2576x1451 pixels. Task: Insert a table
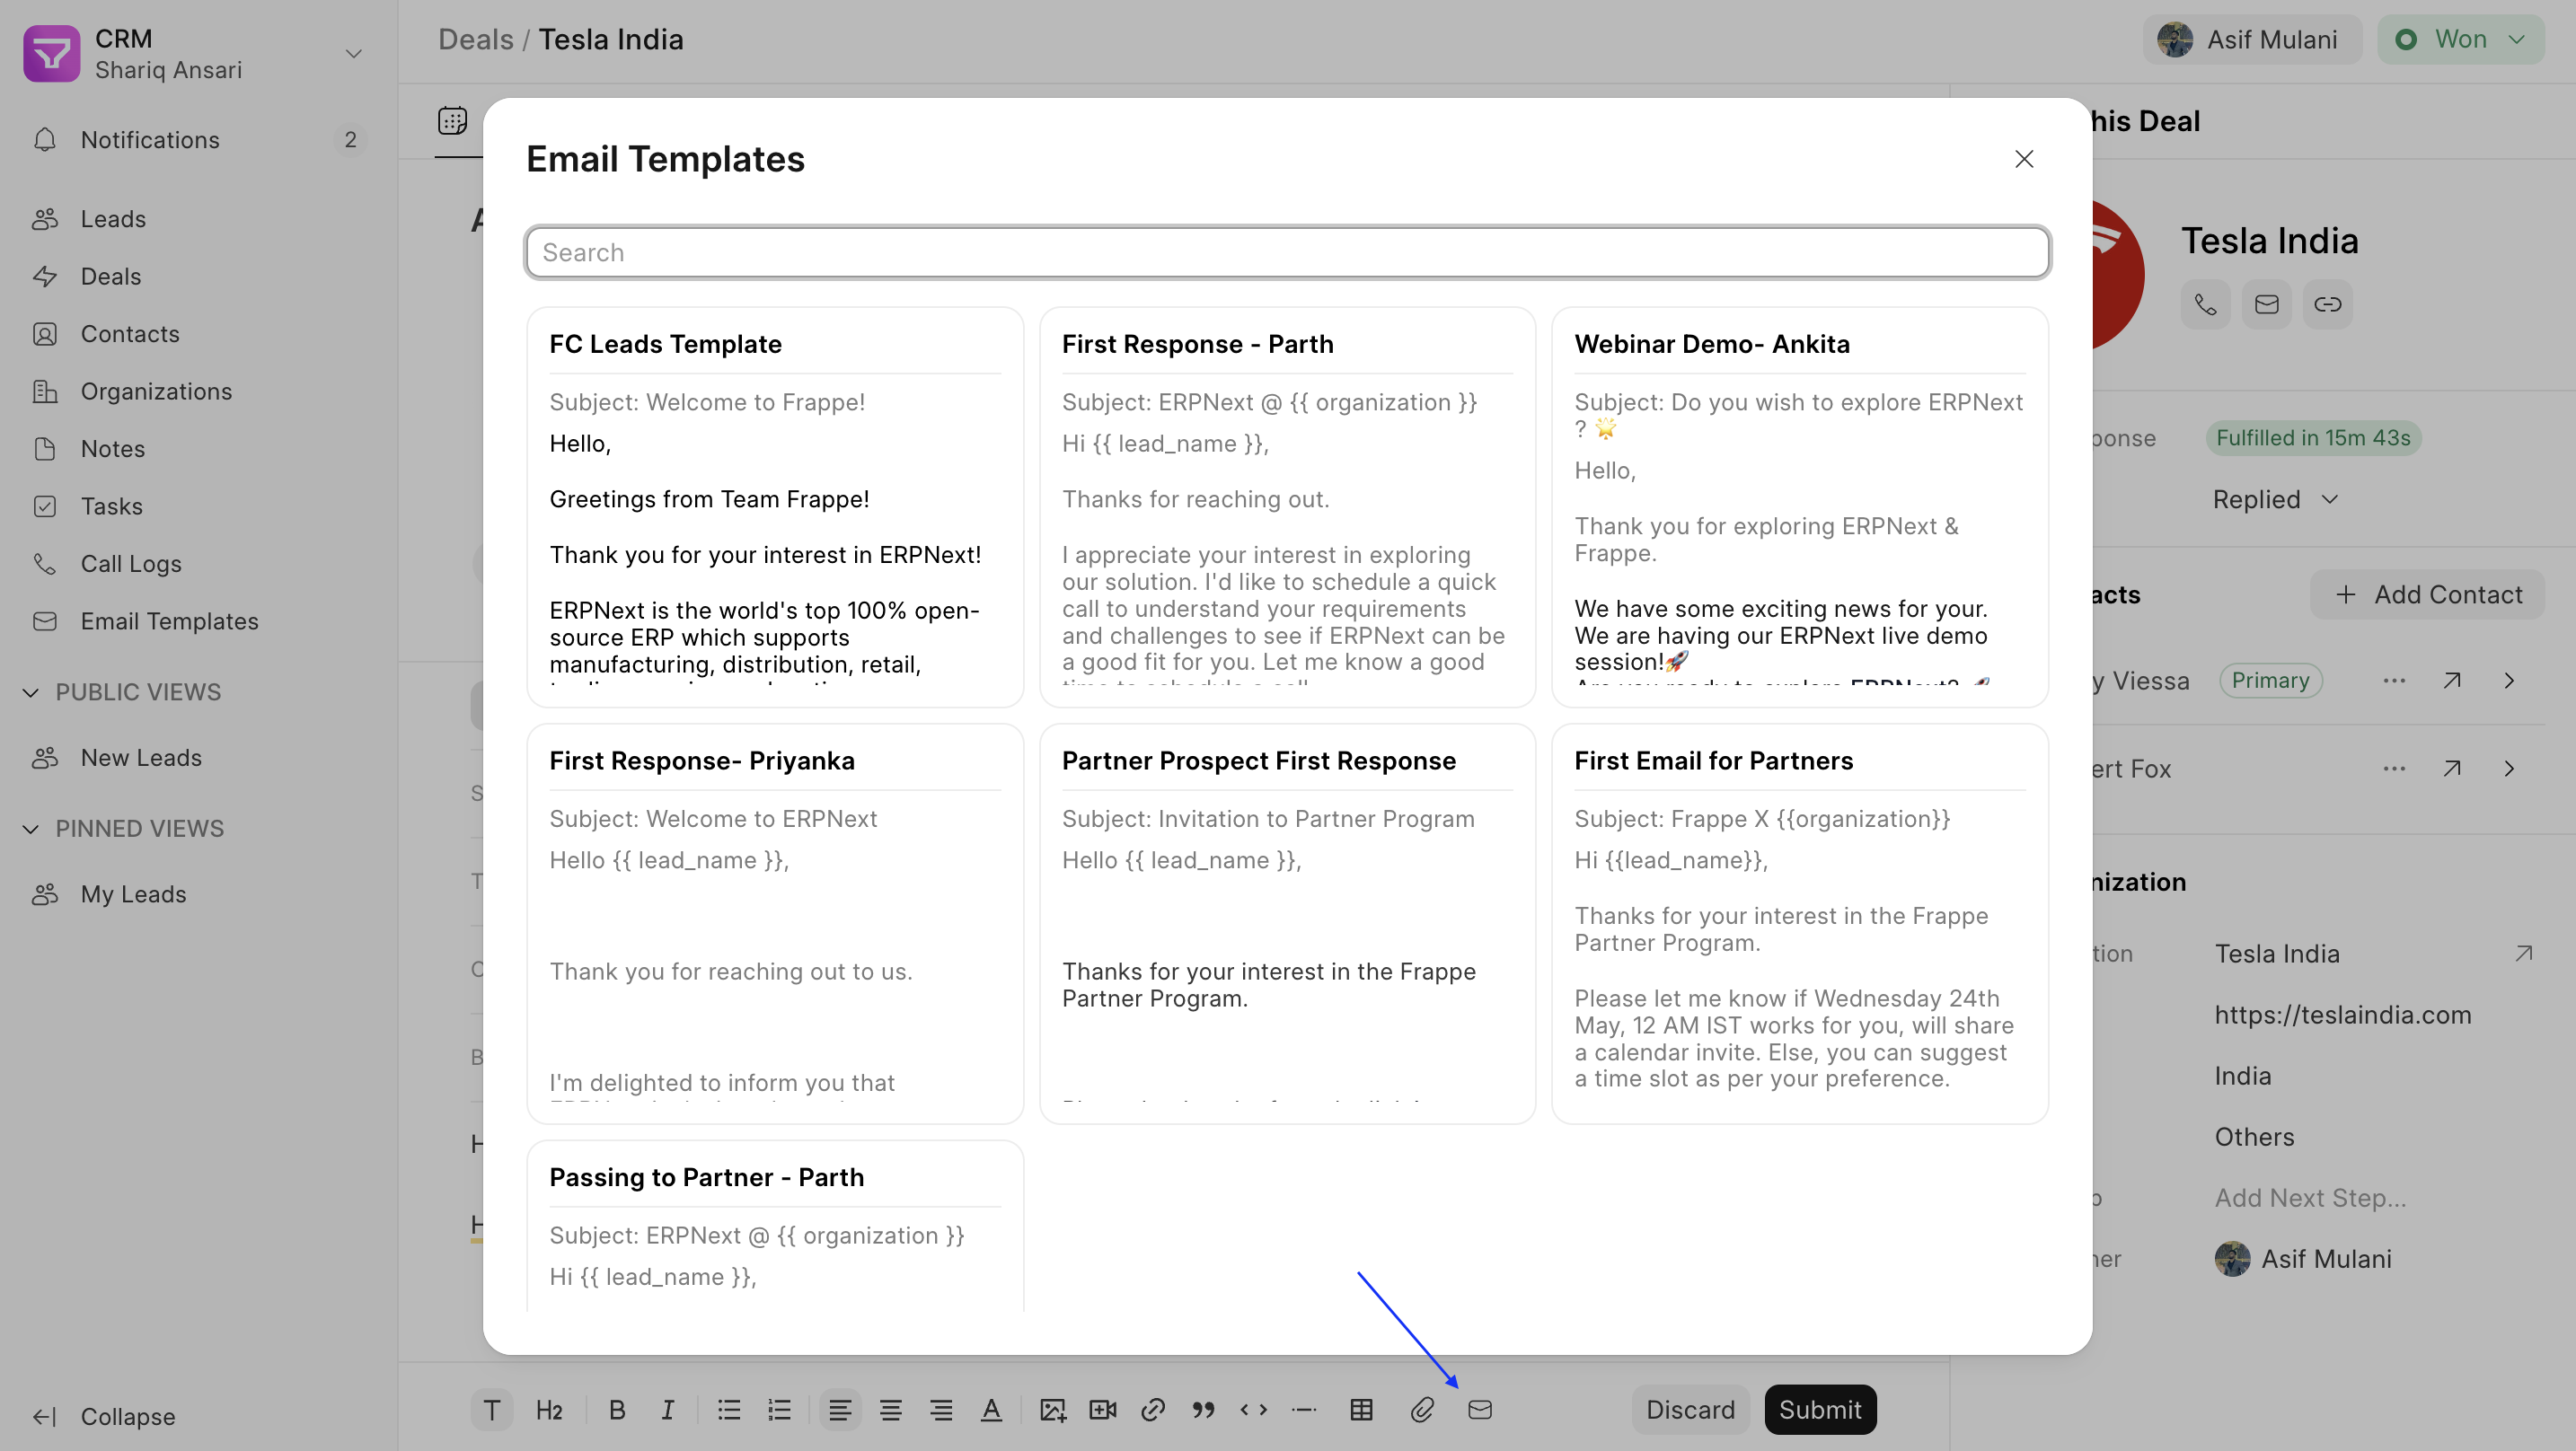click(x=1361, y=1410)
